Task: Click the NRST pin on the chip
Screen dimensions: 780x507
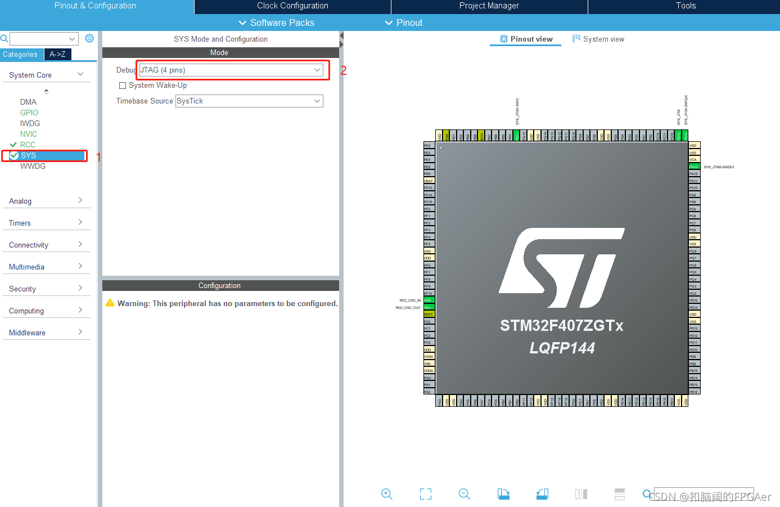Action: [x=429, y=315]
